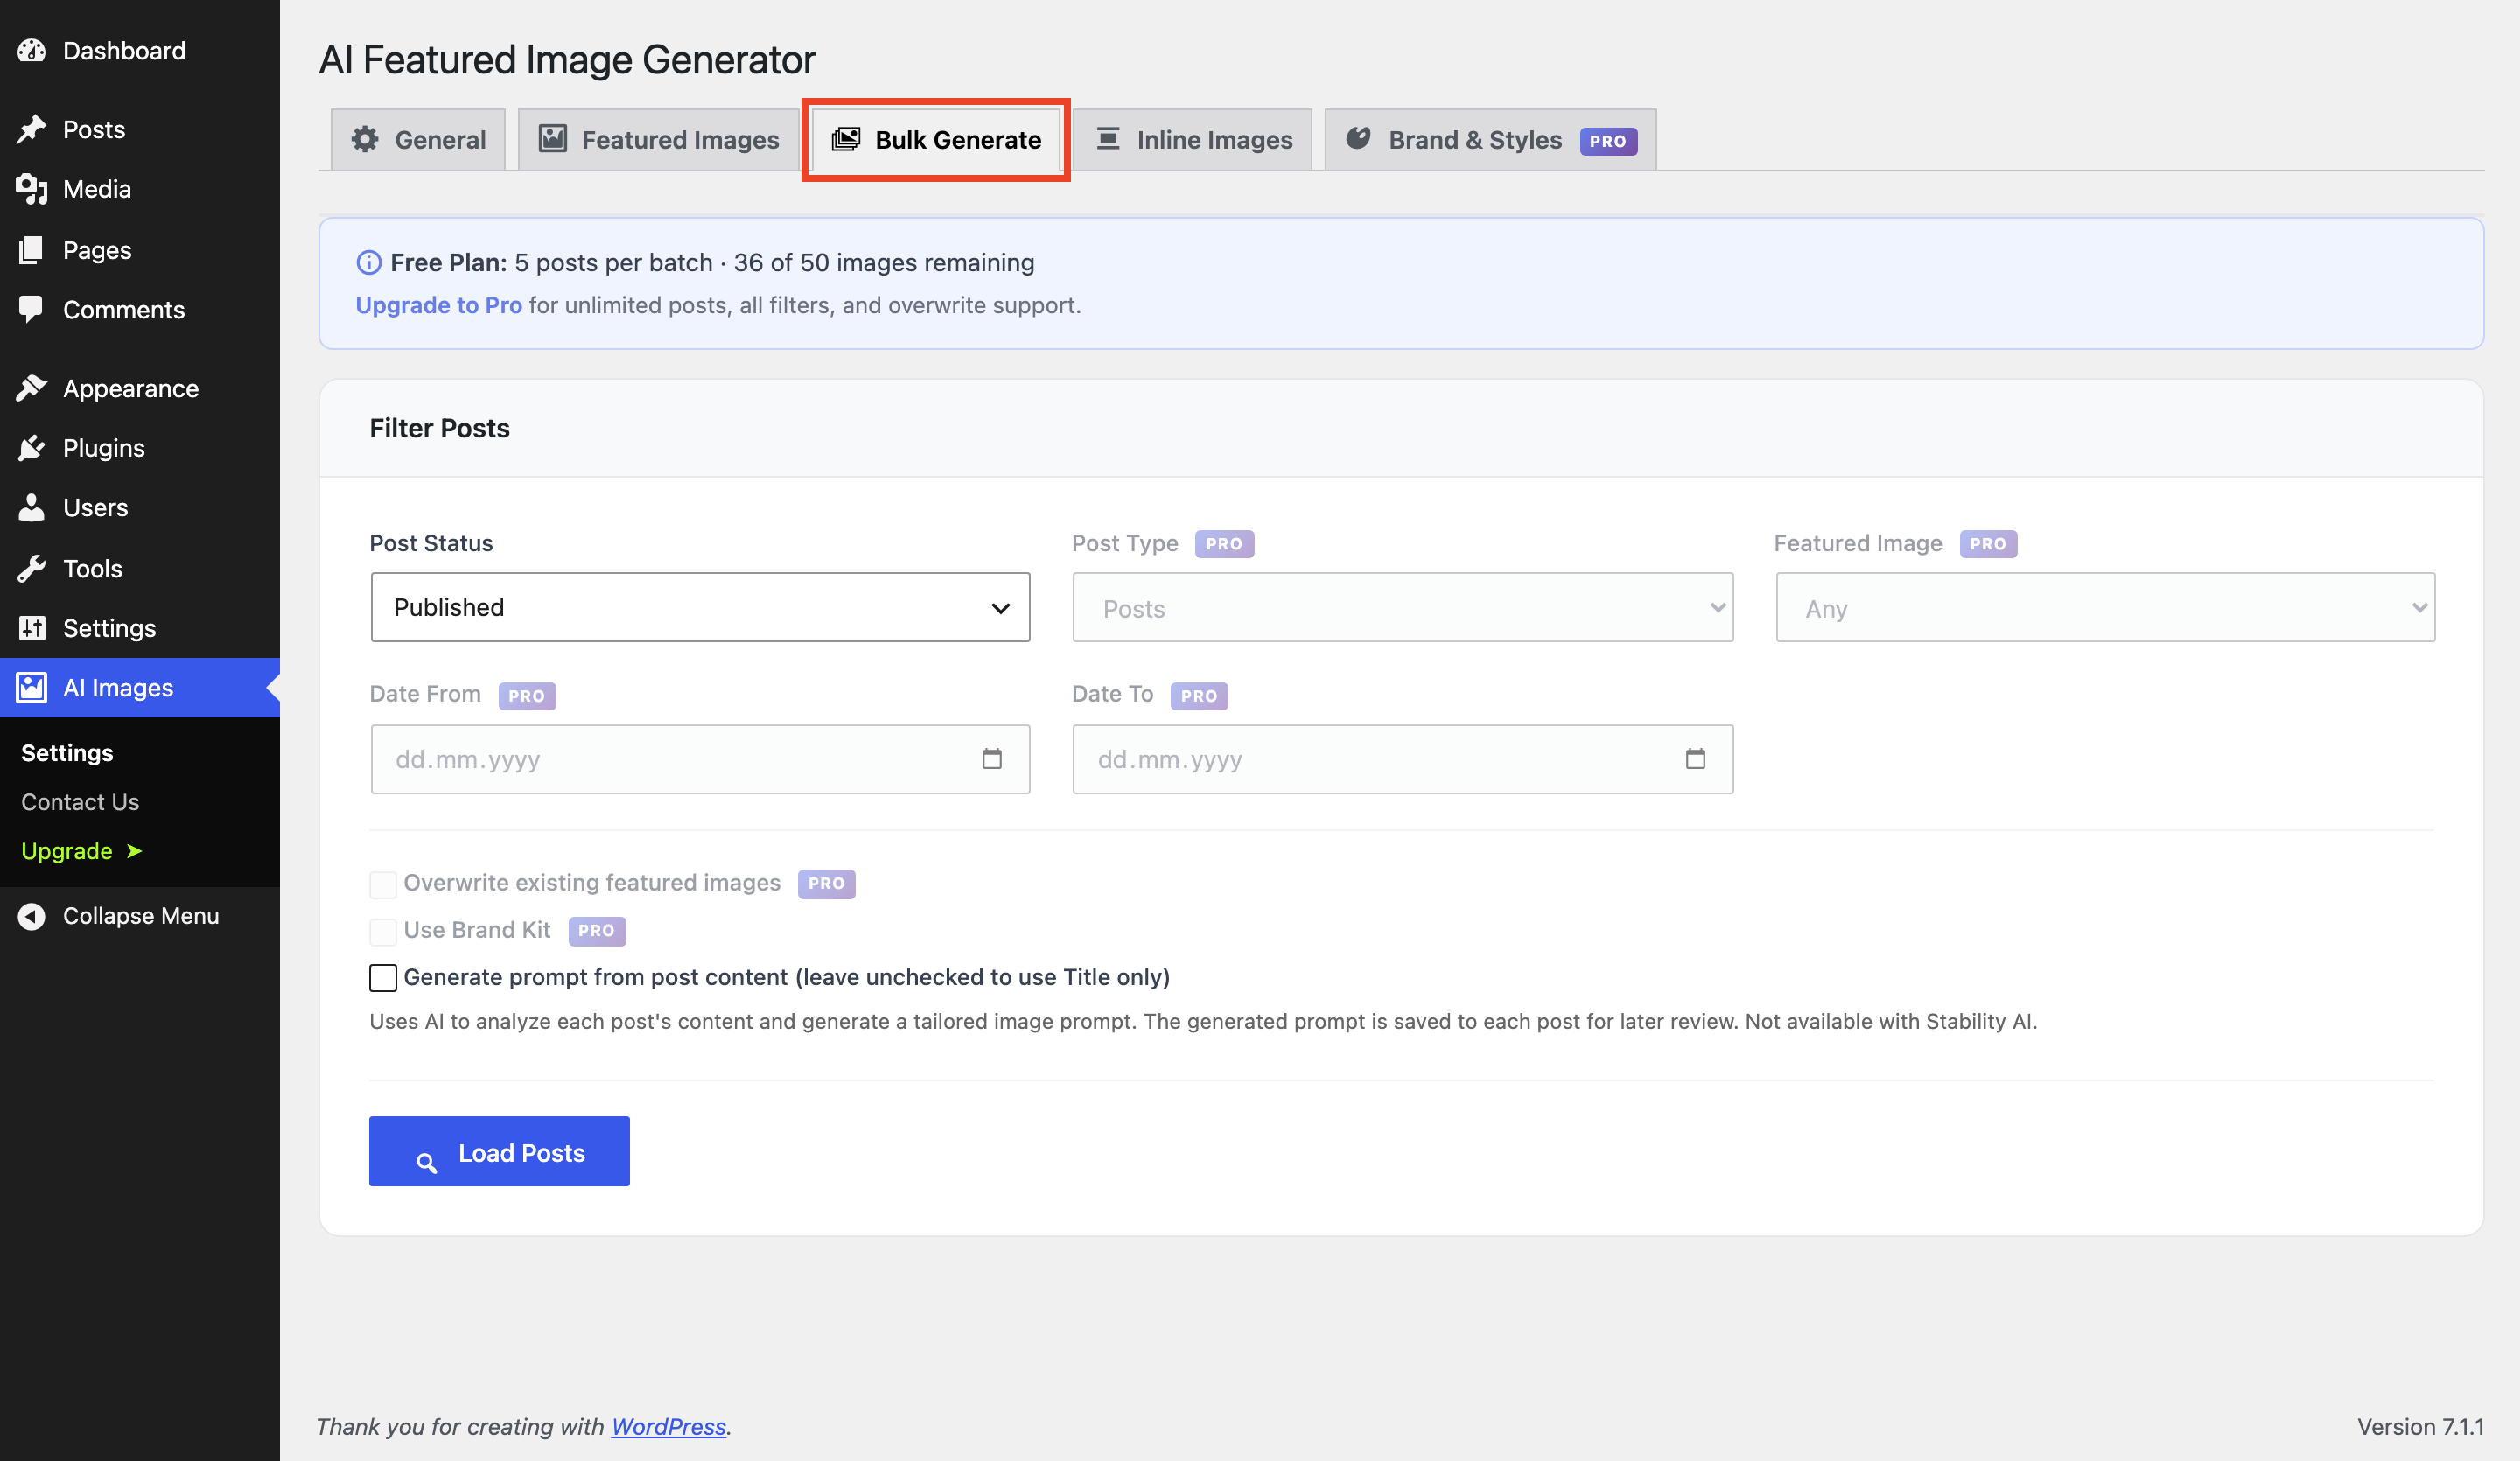Click the Date From input field

click(x=700, y=759)
